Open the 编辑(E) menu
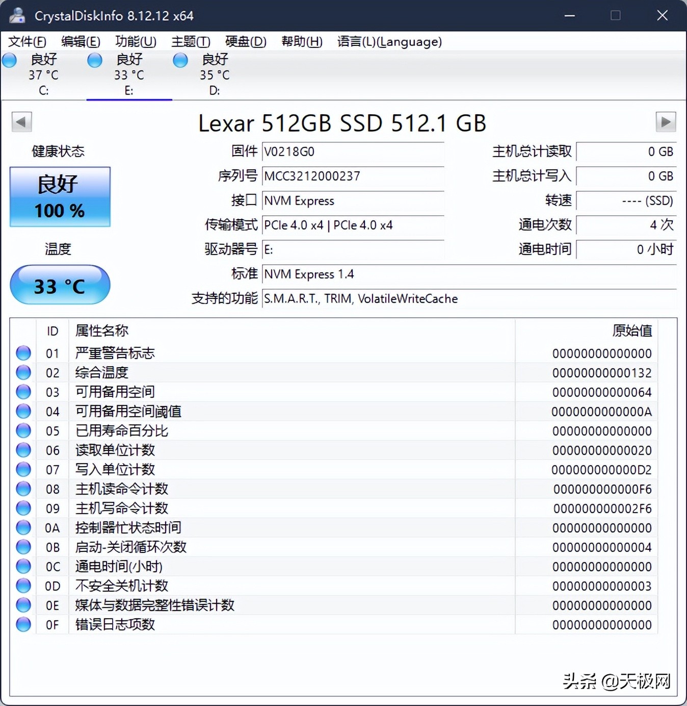 coord(81,41)
